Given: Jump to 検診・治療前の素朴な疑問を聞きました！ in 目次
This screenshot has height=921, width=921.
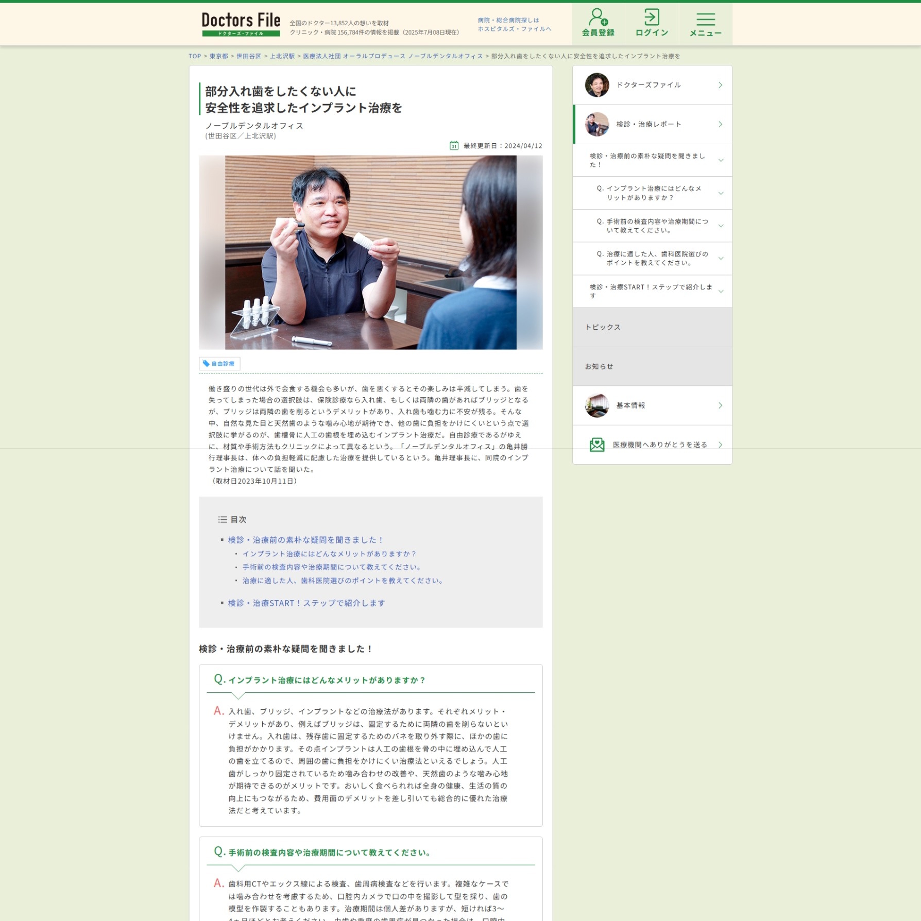Looking at the screenshot, I should 306,540.
